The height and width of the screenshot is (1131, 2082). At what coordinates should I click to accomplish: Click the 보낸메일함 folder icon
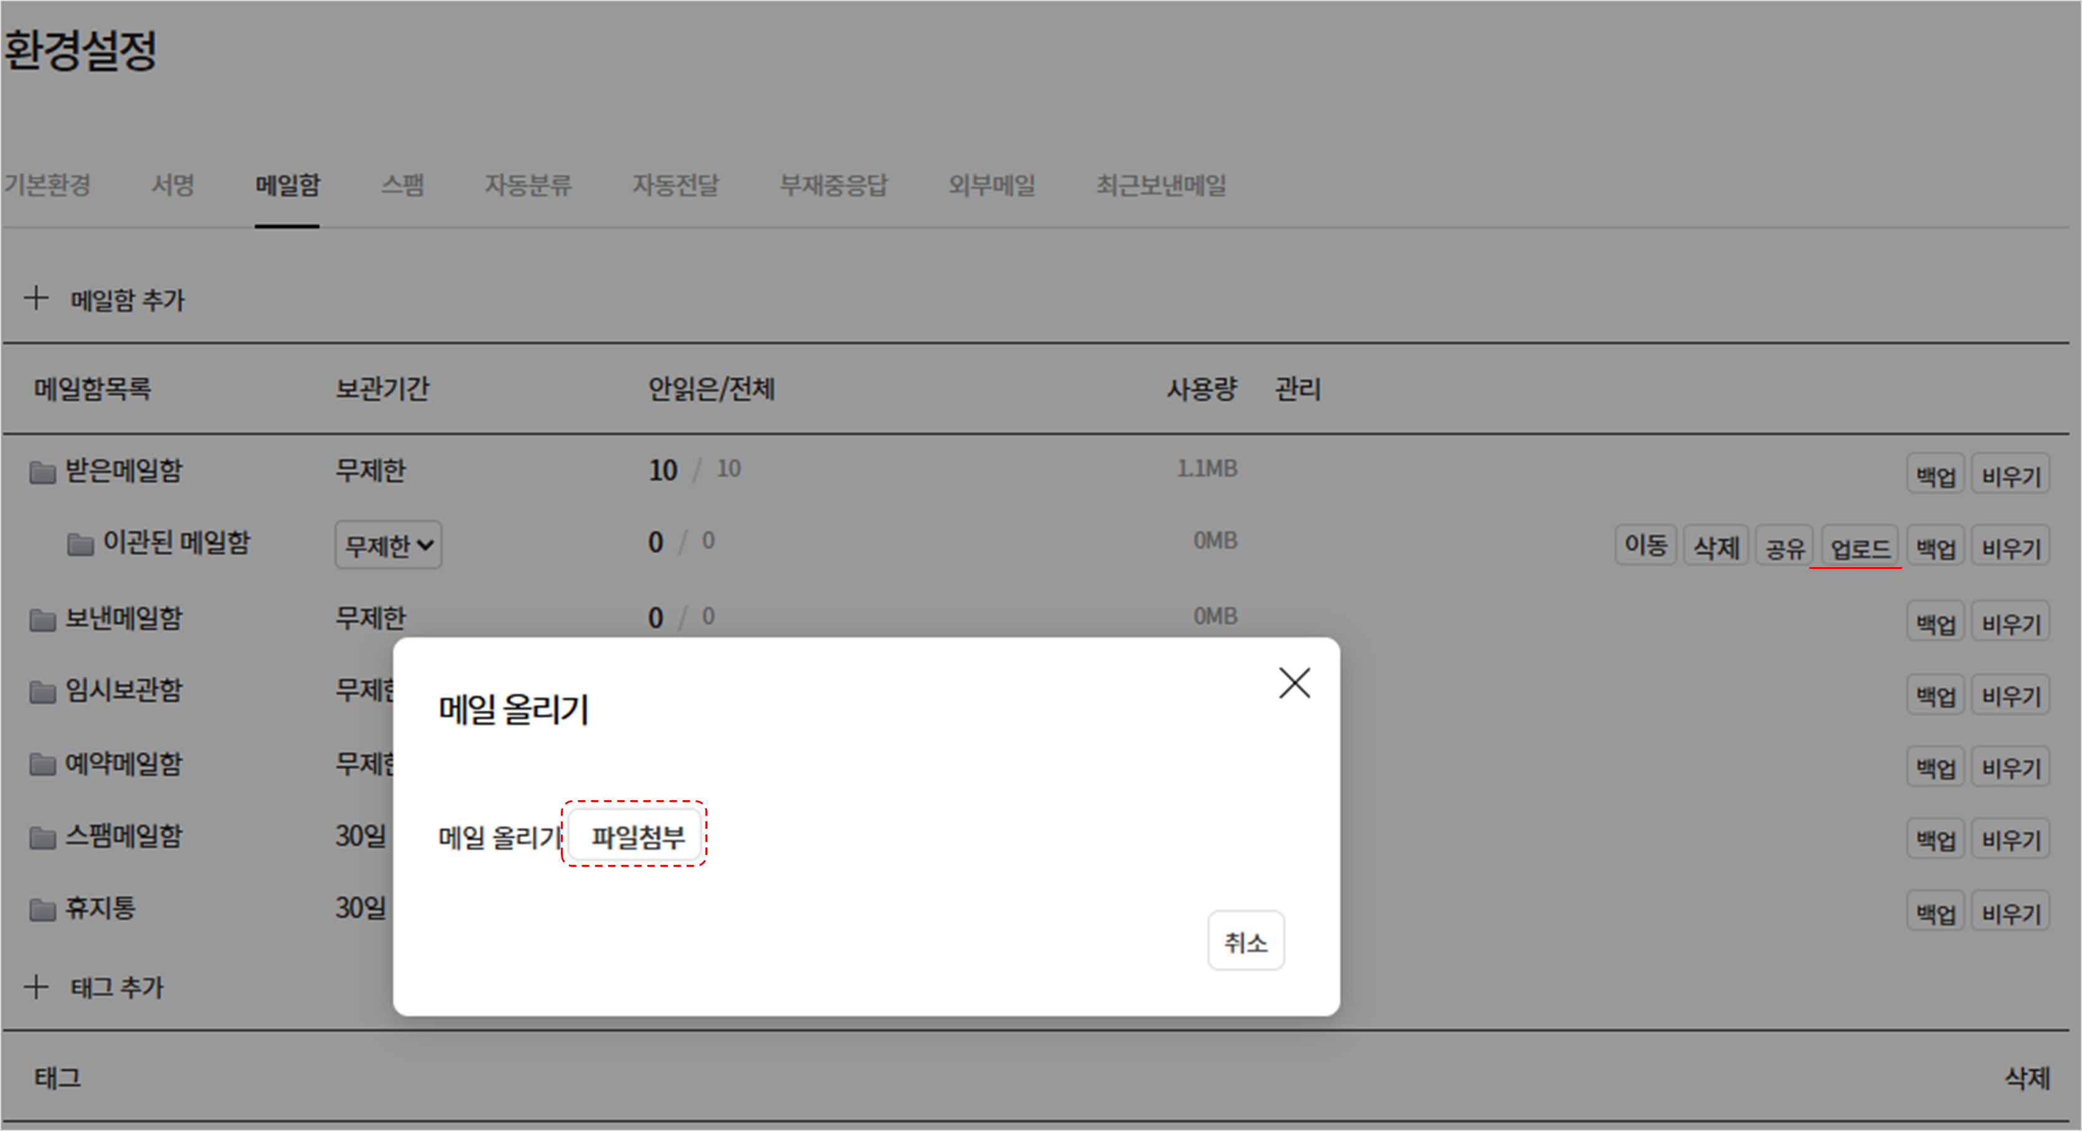coord(42,619)
